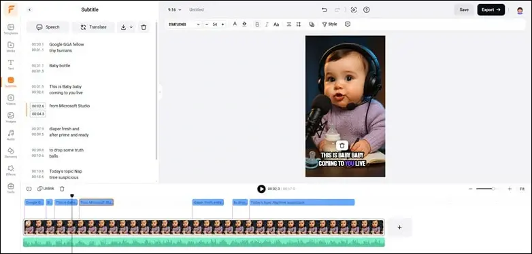Open the Elements panel in the sidebar

[x=11, y=152]
